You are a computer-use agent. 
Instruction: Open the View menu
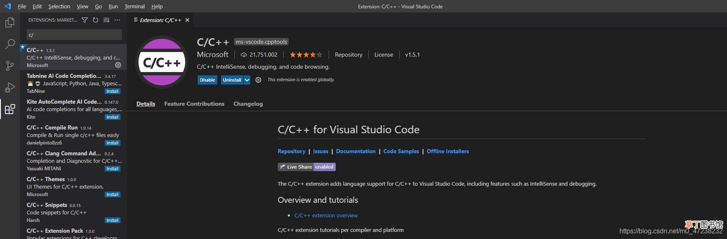tap(83, 6)
